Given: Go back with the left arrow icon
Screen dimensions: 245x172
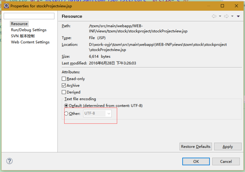Looking at the screenshot, I should pos(214,16).
